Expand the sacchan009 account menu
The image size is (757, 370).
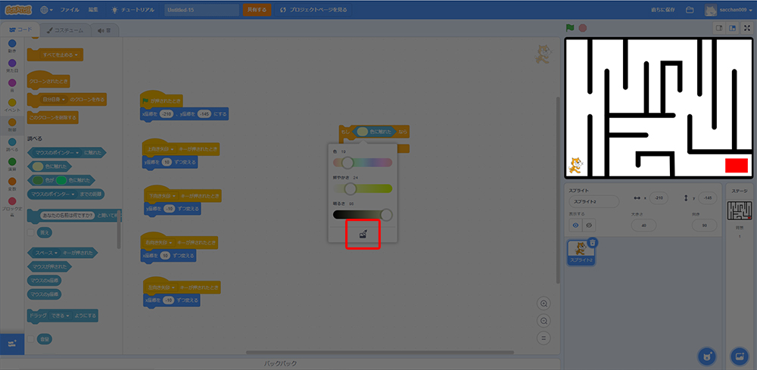[x=727, y=10]
